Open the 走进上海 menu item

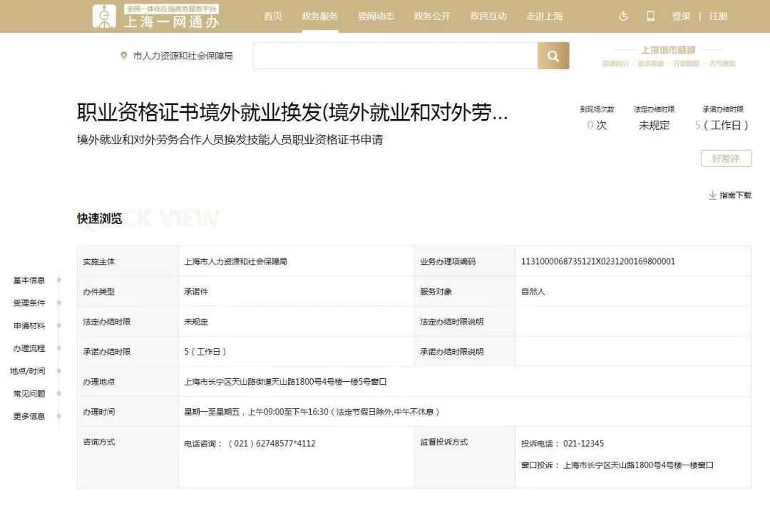[544, 16]
